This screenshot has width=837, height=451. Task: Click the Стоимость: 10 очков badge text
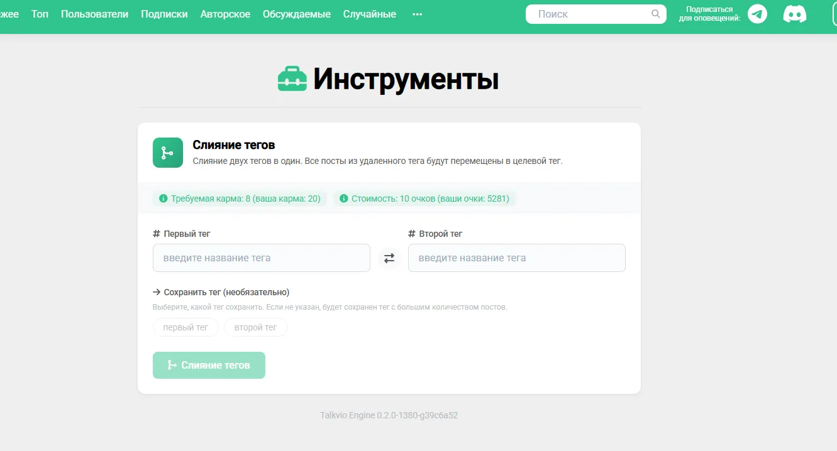coord(431,198)
